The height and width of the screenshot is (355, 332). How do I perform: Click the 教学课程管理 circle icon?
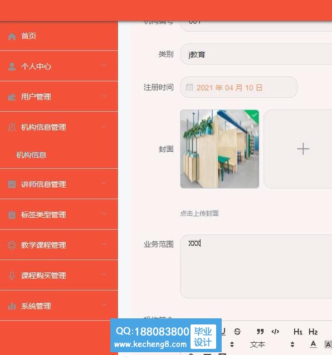click(12, 245)
